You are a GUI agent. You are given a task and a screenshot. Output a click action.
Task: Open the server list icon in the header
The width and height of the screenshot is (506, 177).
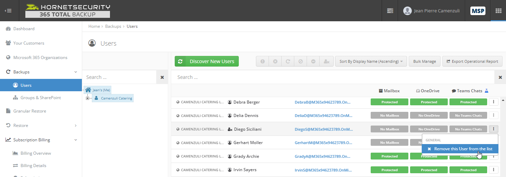pos(390,11)
